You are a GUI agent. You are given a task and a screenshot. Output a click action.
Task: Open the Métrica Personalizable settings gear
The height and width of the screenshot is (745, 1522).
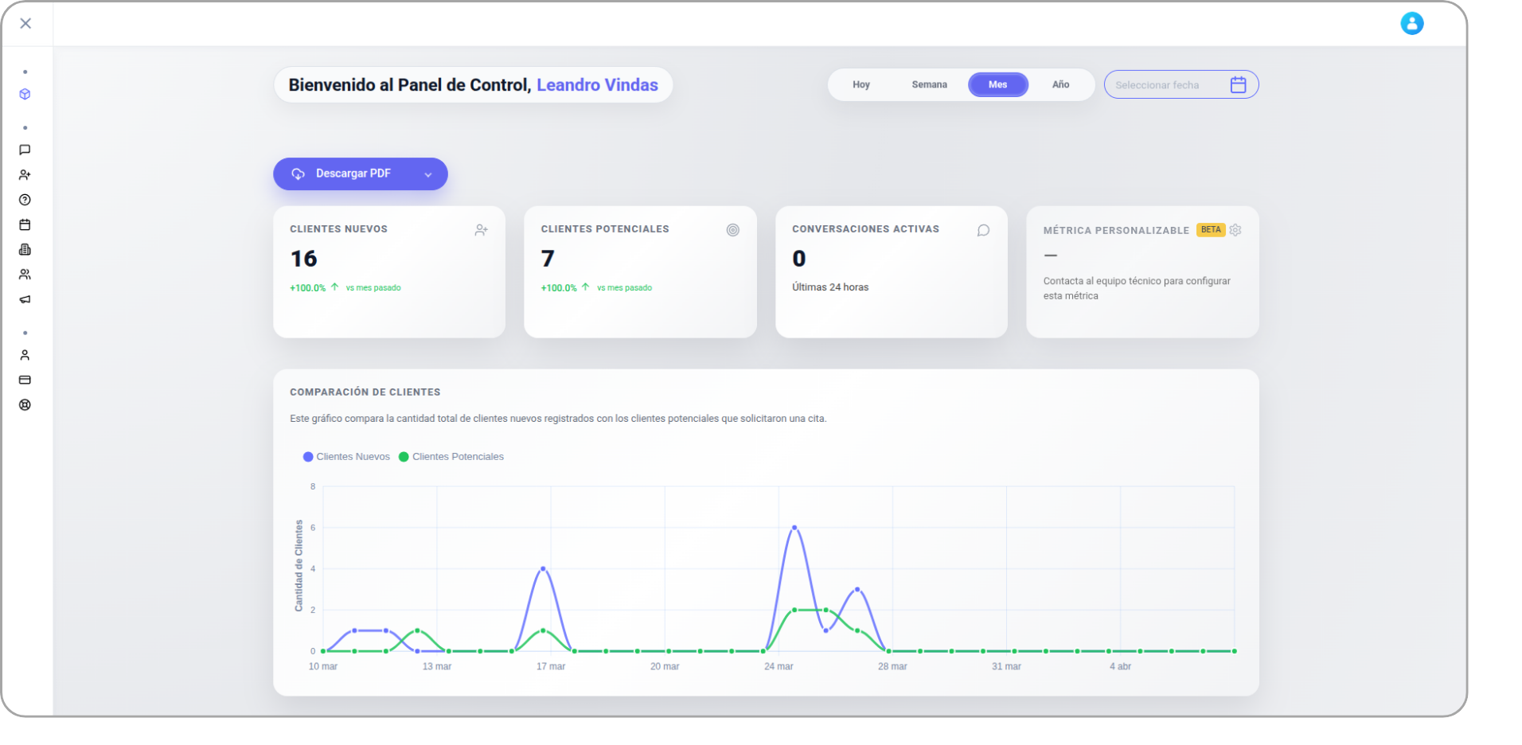click(1235, 230)
